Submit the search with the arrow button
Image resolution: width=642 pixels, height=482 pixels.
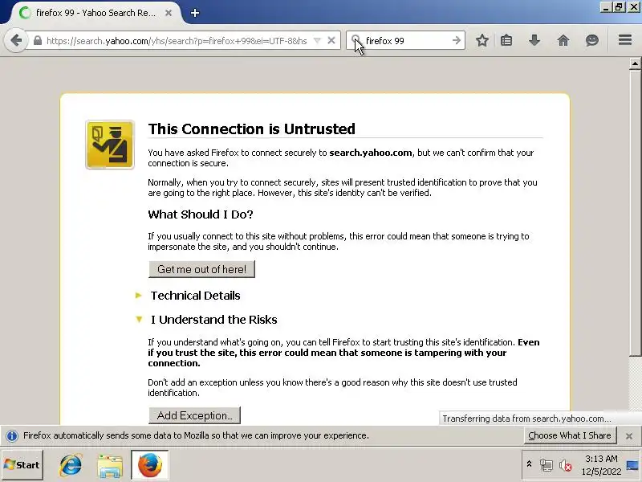457,40
